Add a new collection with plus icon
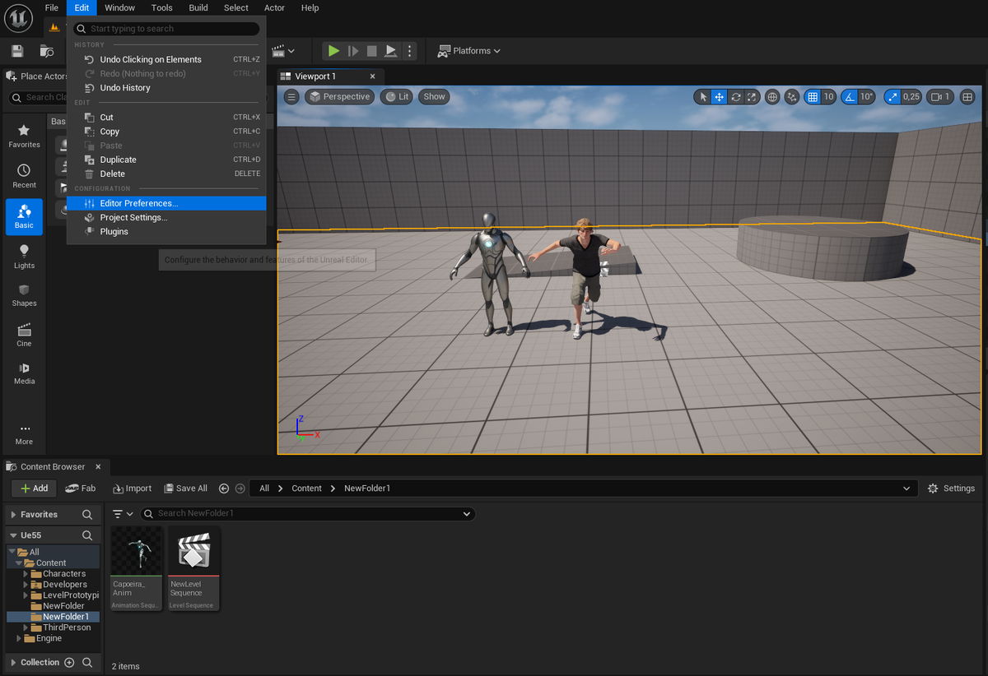988x676 pixels. [x=69, y=663]
